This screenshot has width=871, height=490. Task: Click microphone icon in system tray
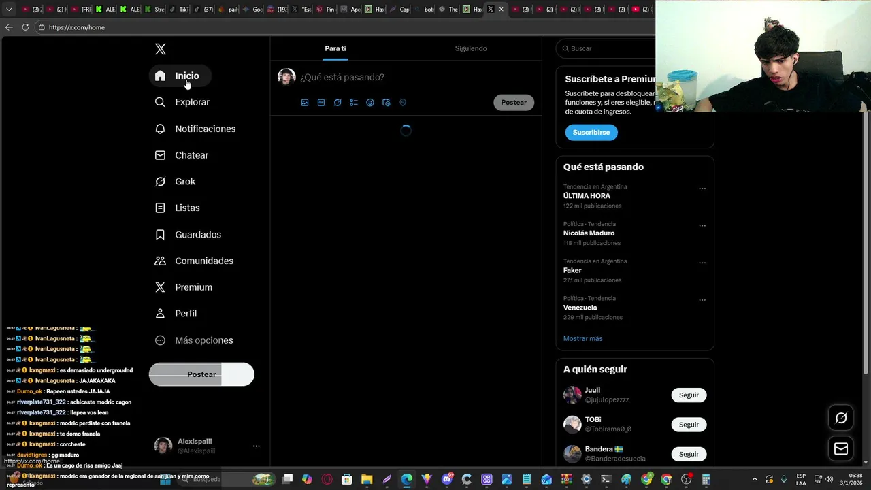pyautogui.click(x=784, y=479)
